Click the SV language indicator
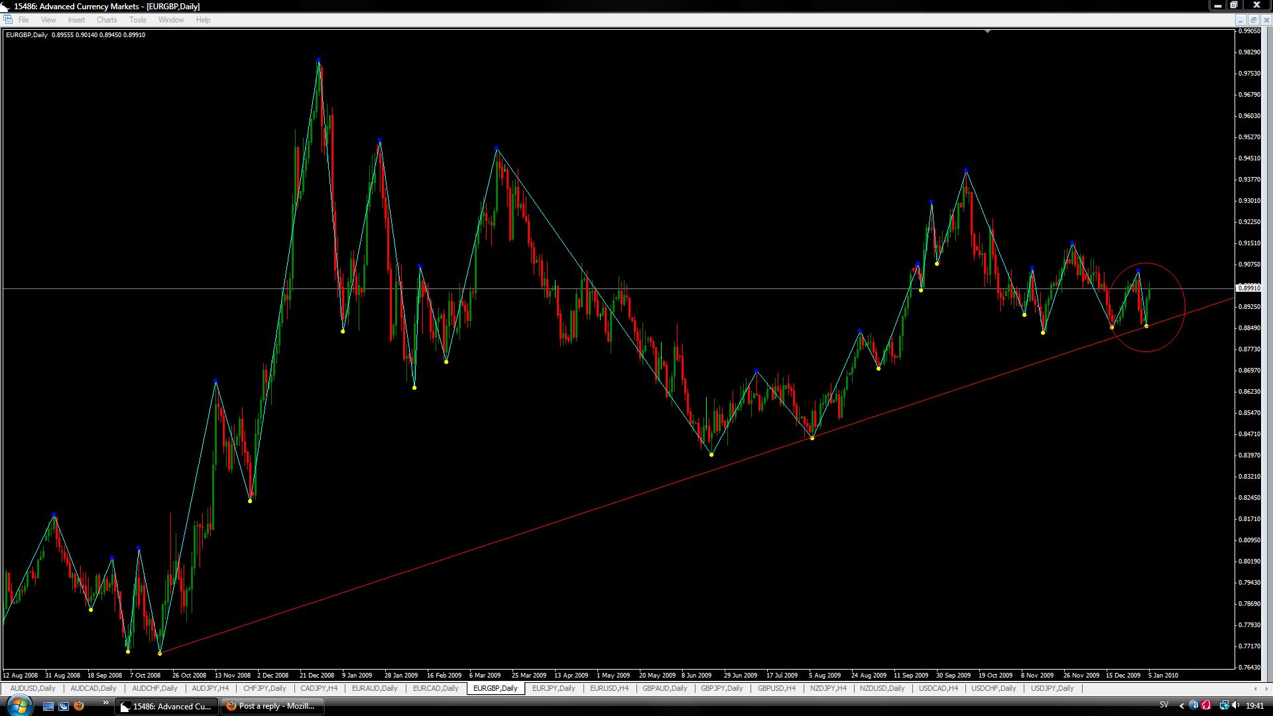The height and width of the screenshot is (716, 1273). [x=1164, y=705]
